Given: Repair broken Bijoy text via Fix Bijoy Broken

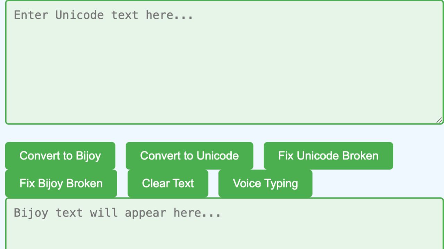Looking at the screenshot, I should (x=61, y=183).
